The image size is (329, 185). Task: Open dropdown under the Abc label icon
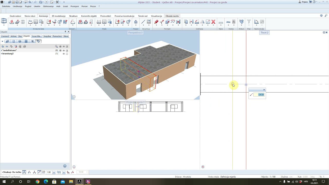30,25
